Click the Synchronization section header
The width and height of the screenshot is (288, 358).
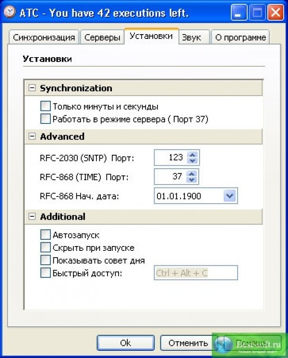tap(144, 88)
